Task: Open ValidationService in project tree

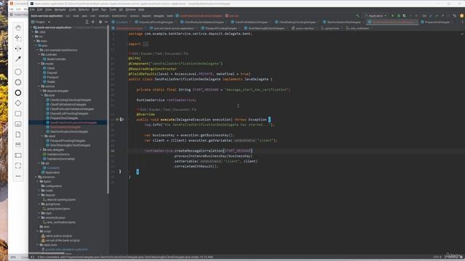Action: [x=58, y=154]
